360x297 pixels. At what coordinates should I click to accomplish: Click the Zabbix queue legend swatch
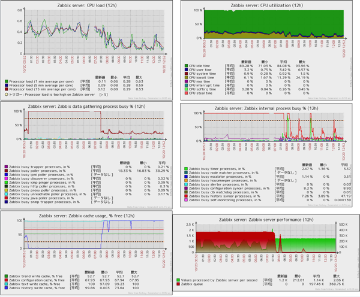point(178,284)
